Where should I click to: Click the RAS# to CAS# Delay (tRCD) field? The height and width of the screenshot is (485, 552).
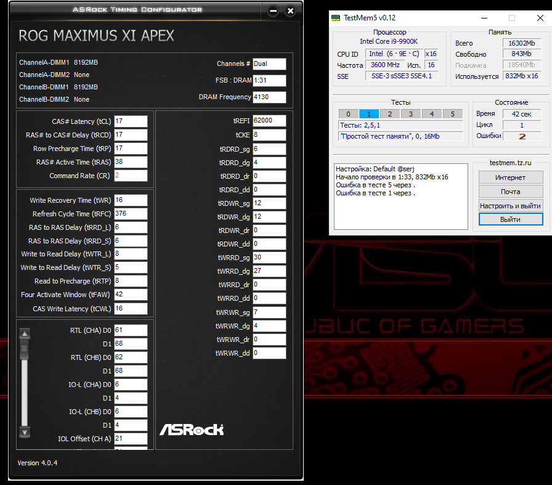[x=131, y=135]
